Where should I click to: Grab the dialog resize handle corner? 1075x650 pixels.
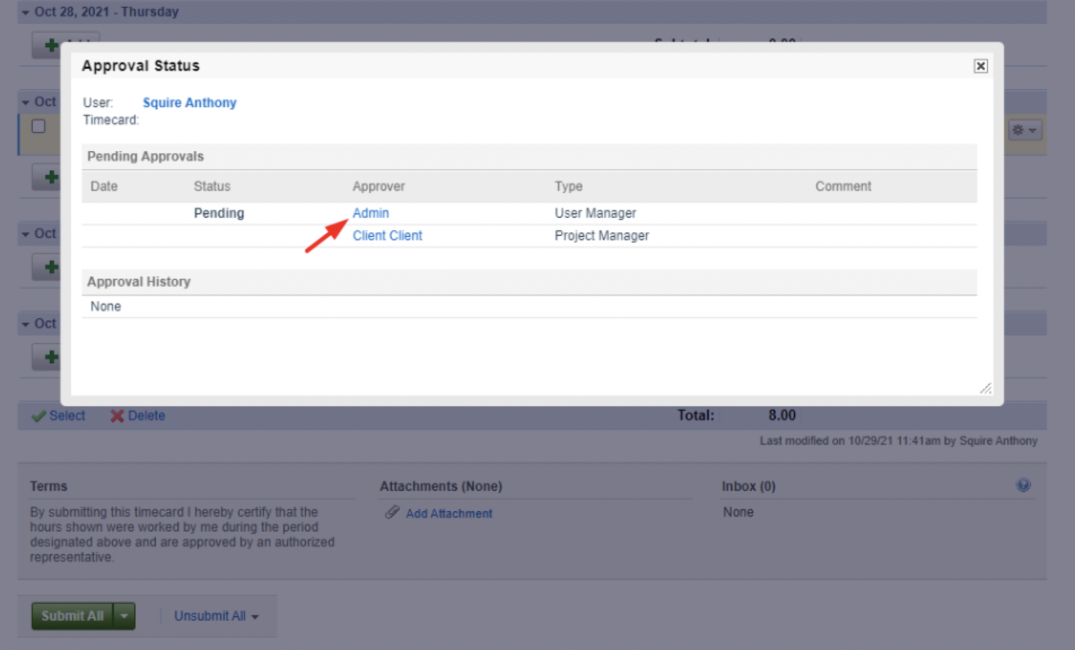[985, 388]
